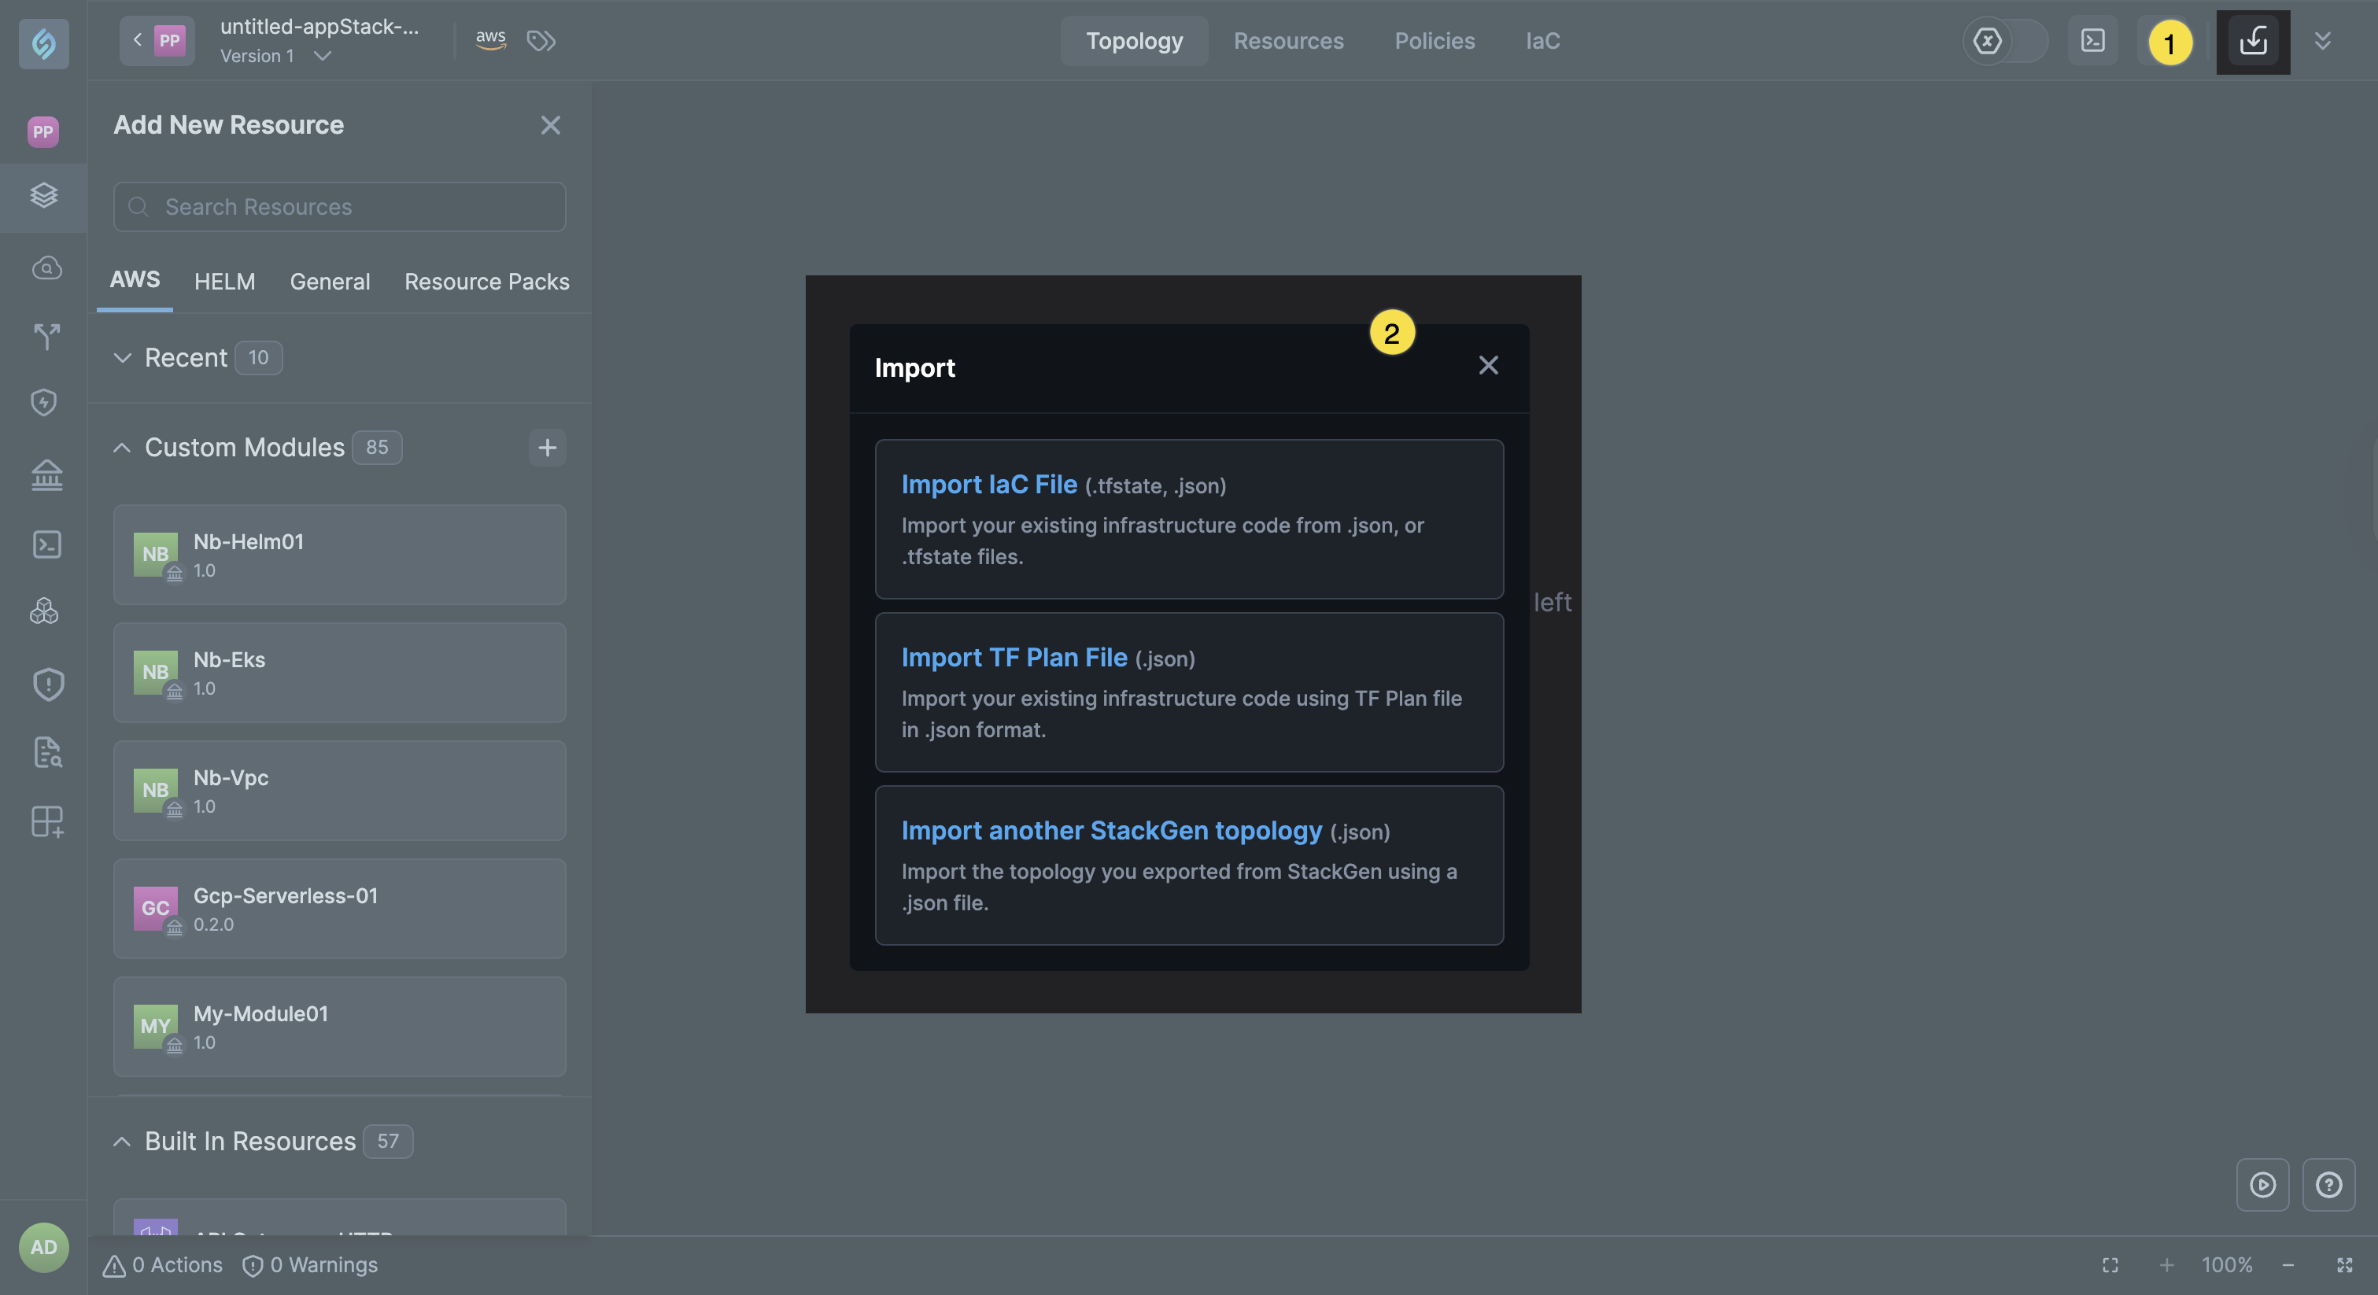Click the help question mark icon
This screenshot has height=1295, width=2378.
tap(2328, 1184)
